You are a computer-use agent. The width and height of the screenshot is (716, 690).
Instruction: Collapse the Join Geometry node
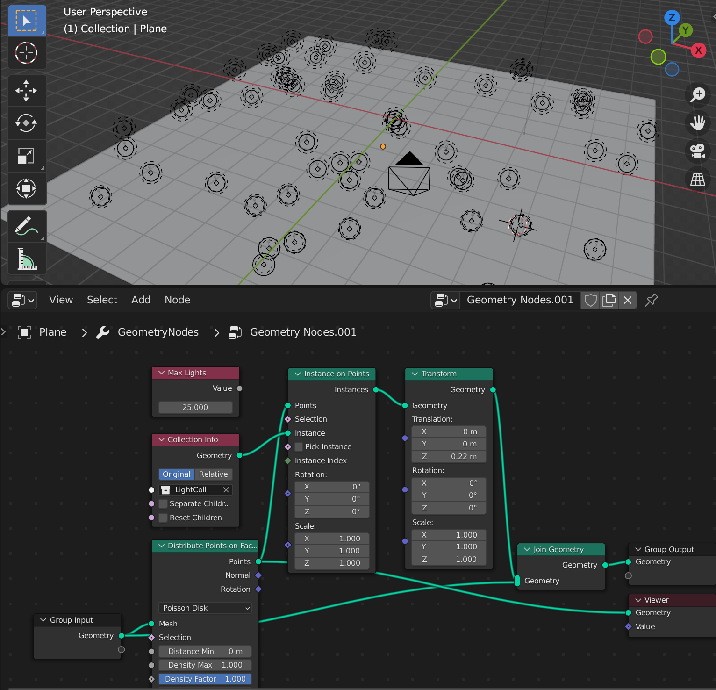tap(527, 550)
